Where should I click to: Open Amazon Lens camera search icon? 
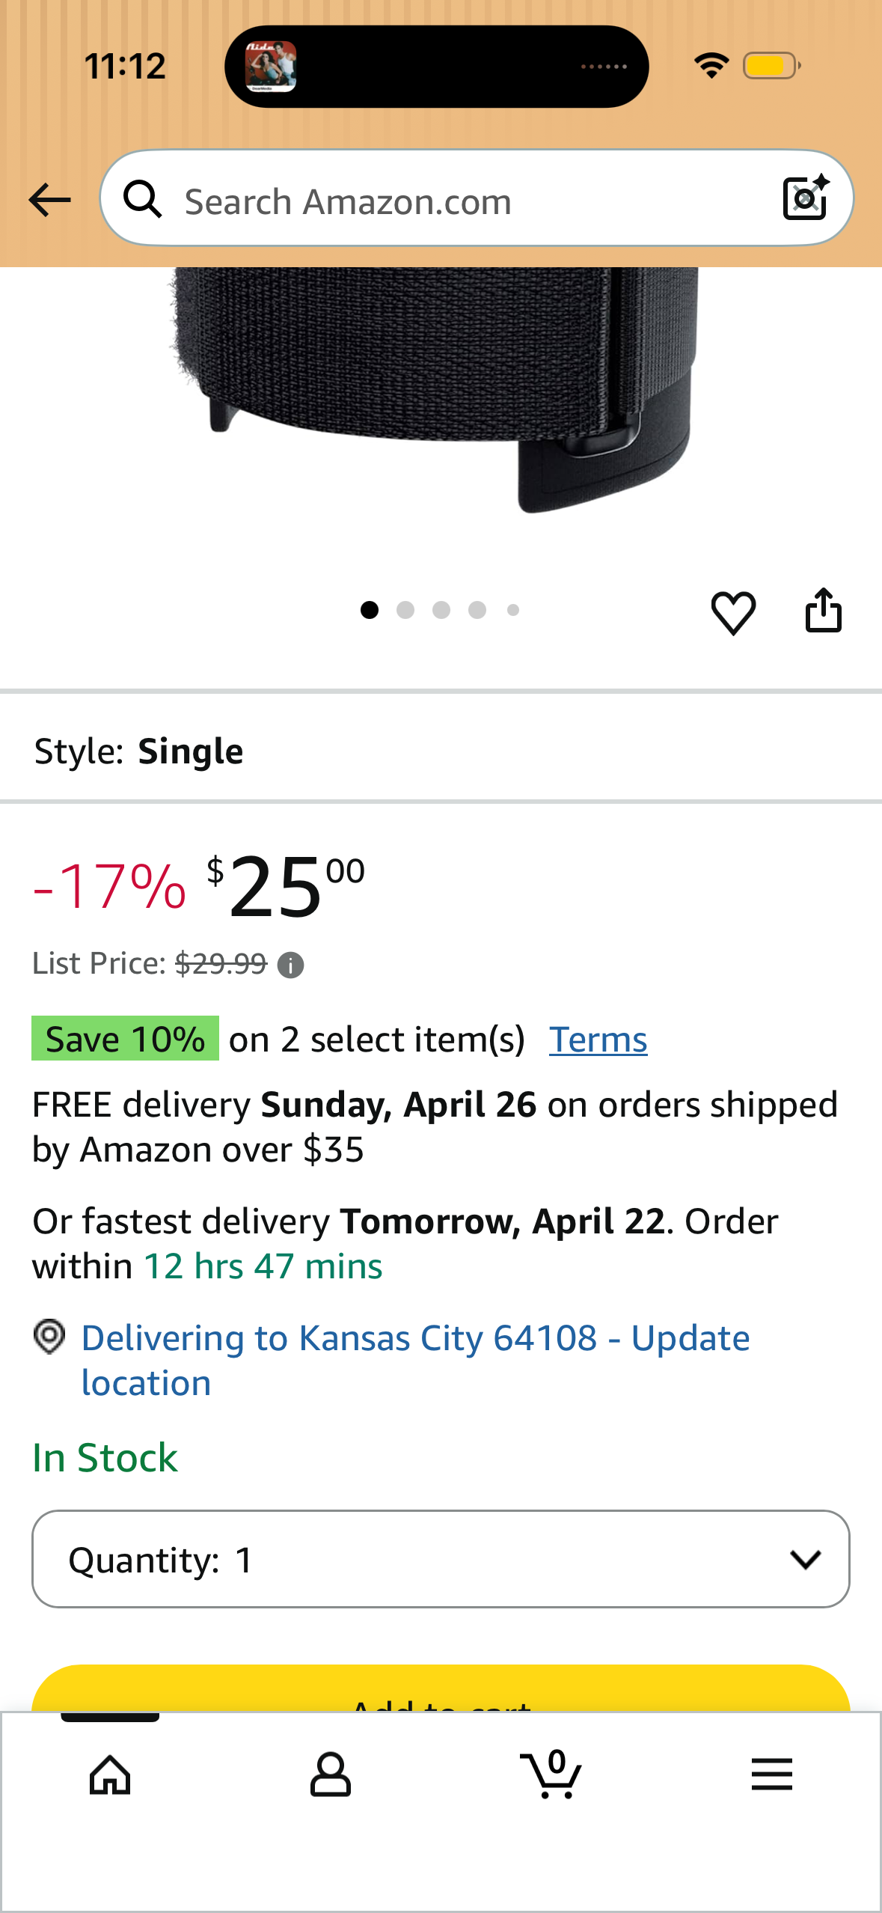pyautogui.click(x=806, y=198)
